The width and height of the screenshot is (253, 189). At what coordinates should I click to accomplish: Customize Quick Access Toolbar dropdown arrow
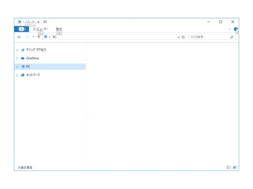38,22
